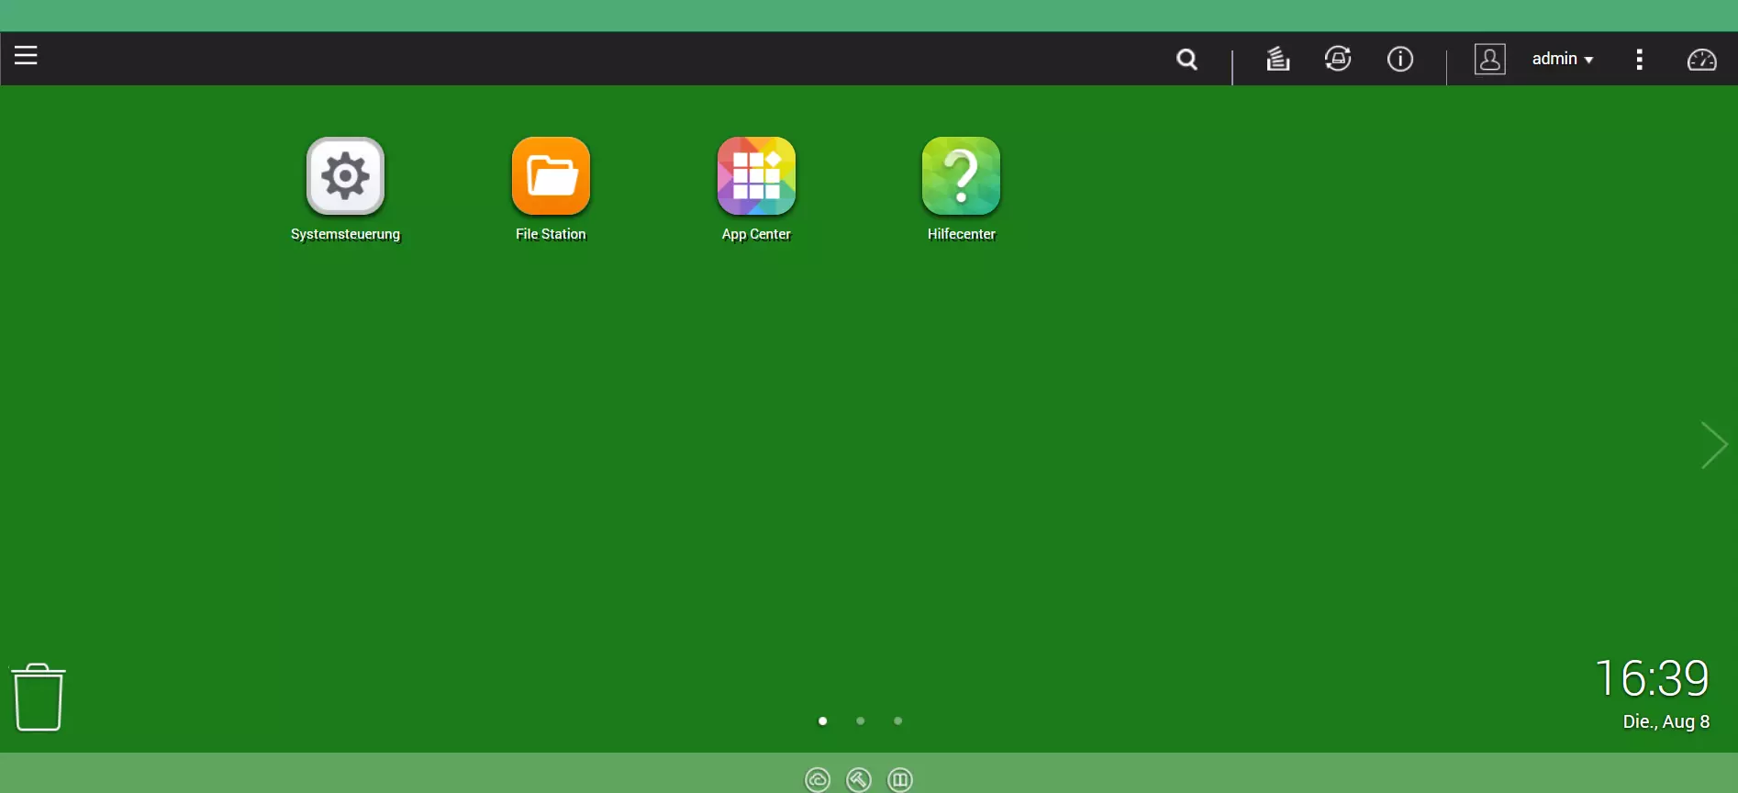The image size is (1738, 793).
Task: Open external devices icon
Action: (1338, 59)
